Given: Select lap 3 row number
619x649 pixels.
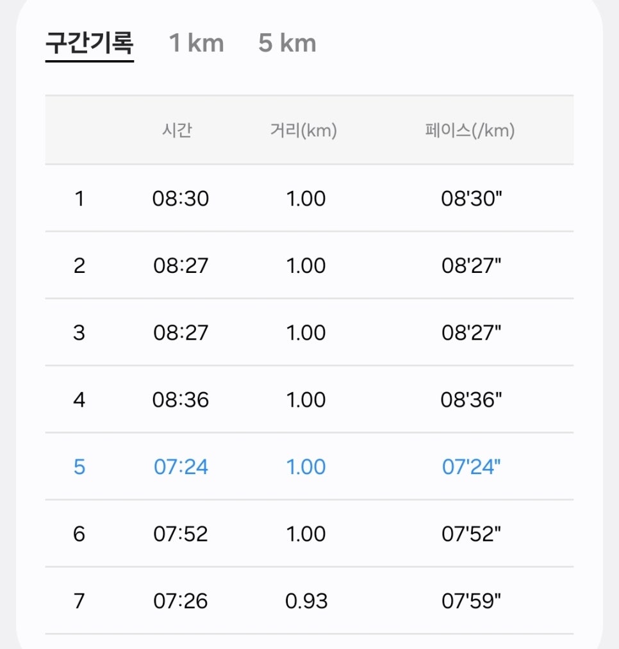Looking at the screenshot, I should pyautogui.click(x=79, y=333).
